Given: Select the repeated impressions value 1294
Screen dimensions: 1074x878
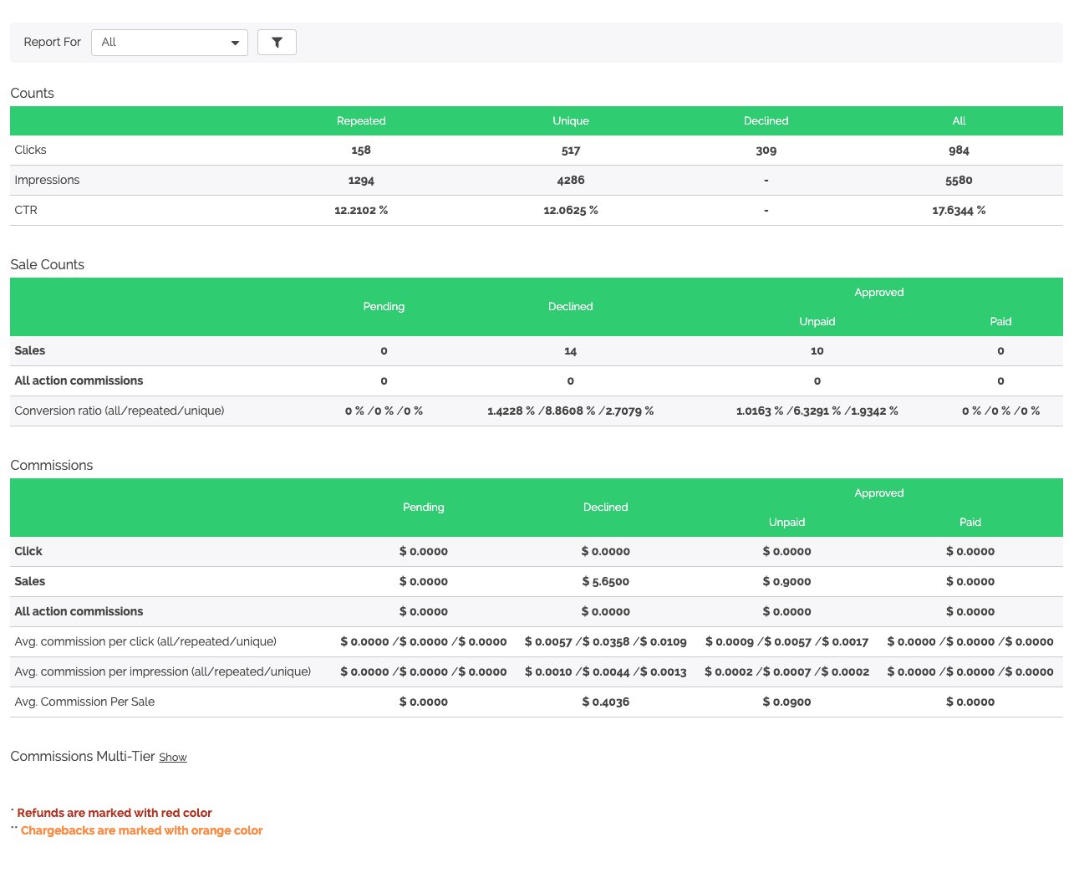Looking at the screenshot, I should click(x=361, y=181).
